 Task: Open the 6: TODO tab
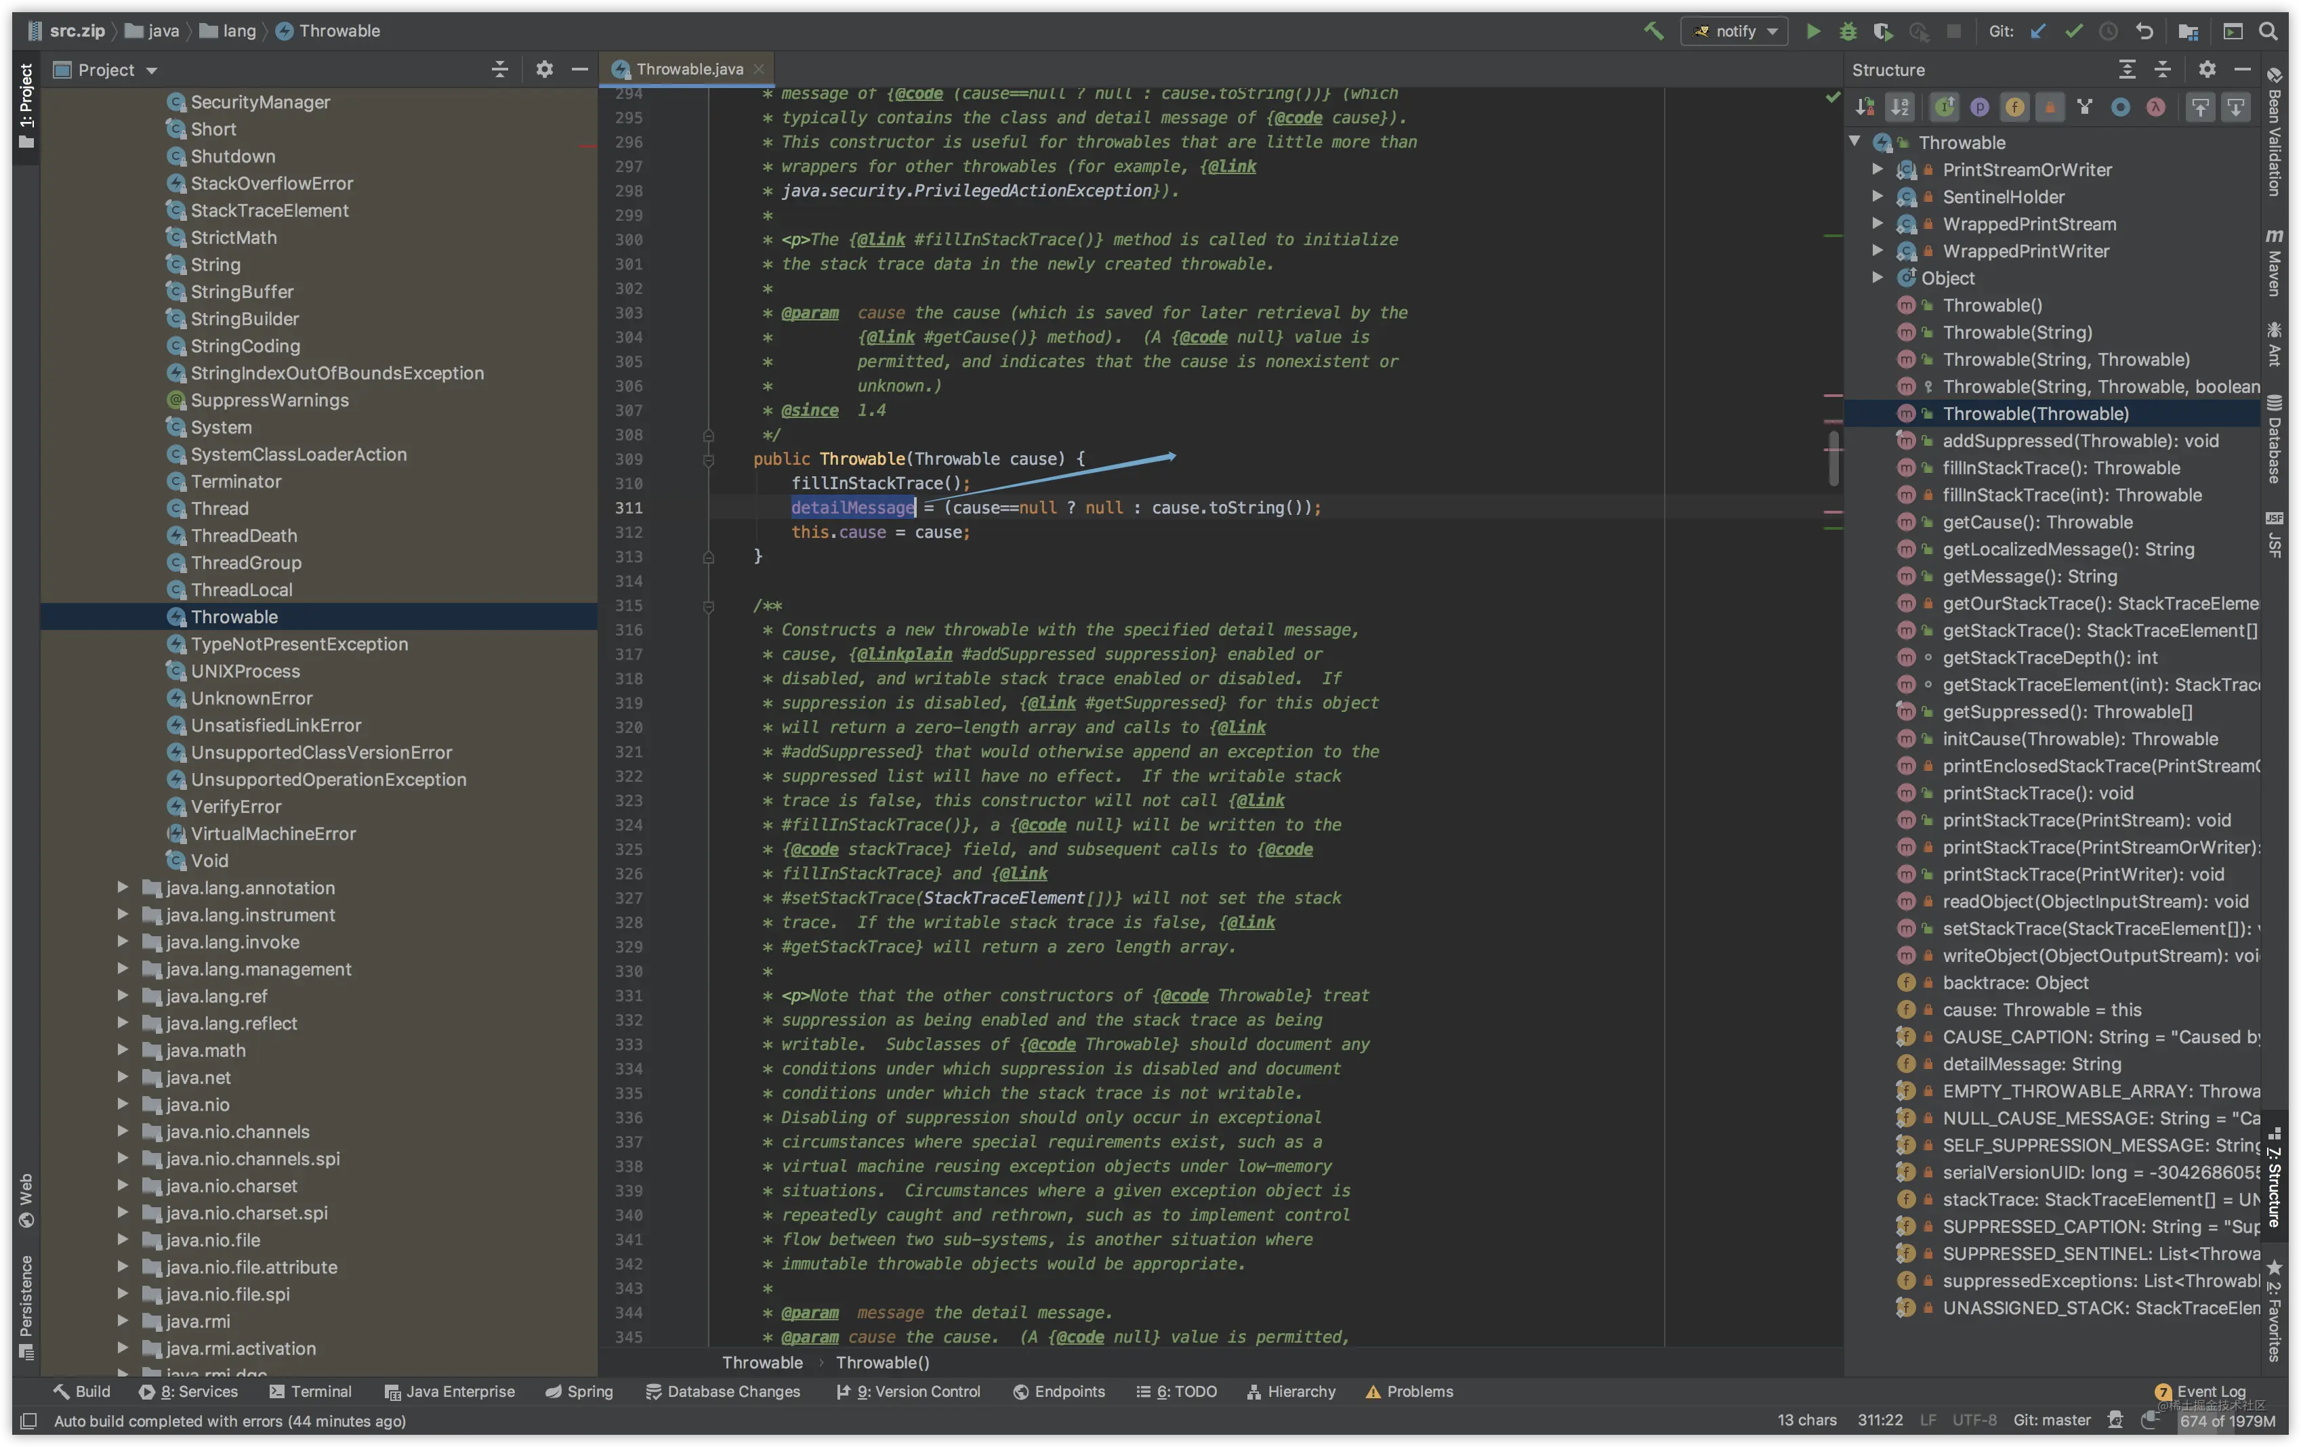(x=1176, y=1391)
